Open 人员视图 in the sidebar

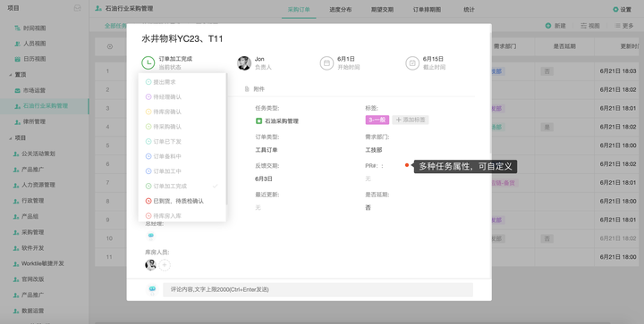pos(35,44)
